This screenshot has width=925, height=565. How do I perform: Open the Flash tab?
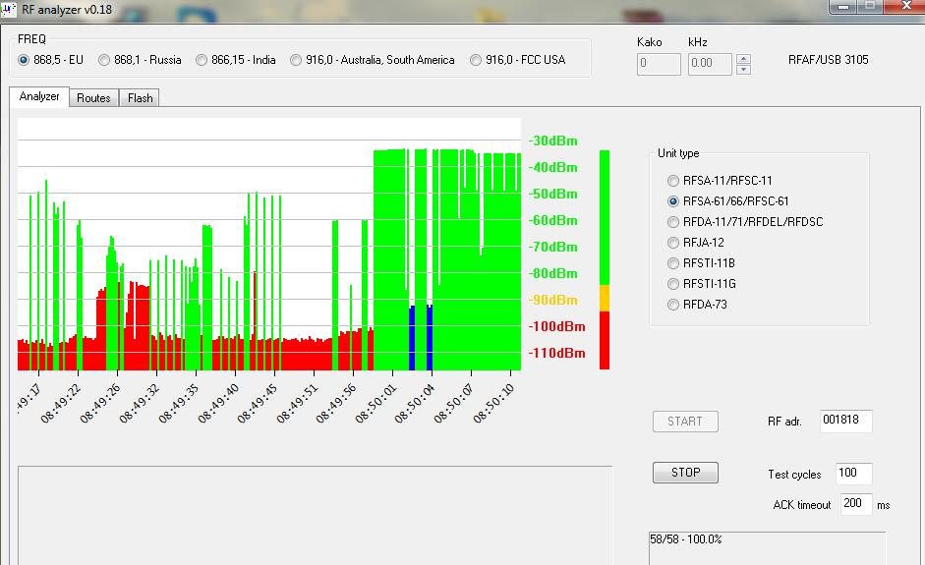click(x=140, y=98)
